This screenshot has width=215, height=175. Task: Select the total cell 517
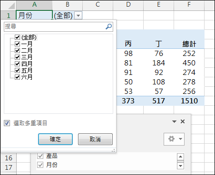158,101
